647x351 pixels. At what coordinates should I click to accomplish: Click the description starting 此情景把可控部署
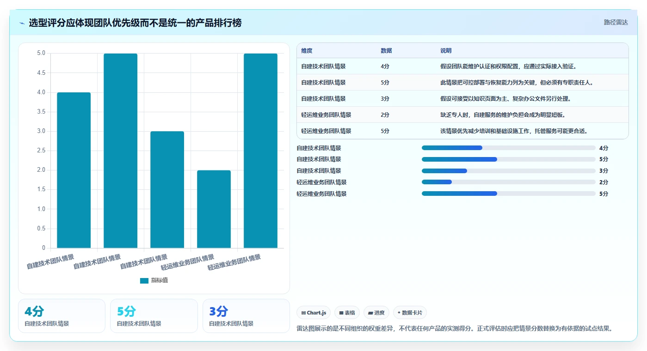pos(517,83)
